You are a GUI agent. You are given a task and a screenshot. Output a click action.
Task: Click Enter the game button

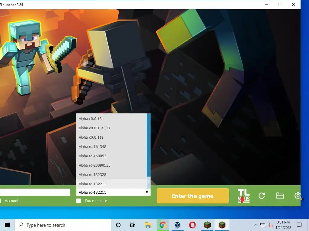(x=193, y=196)
